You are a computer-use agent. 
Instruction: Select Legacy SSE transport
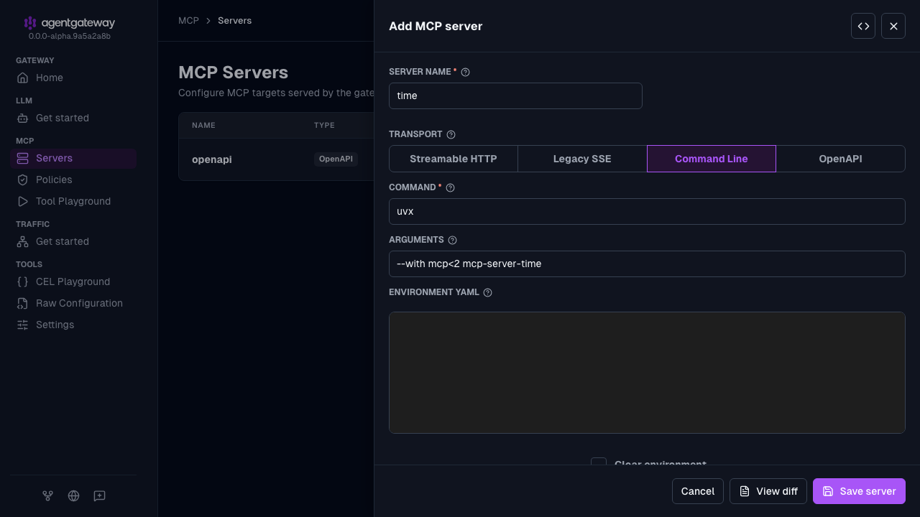[x=582, y=159]
